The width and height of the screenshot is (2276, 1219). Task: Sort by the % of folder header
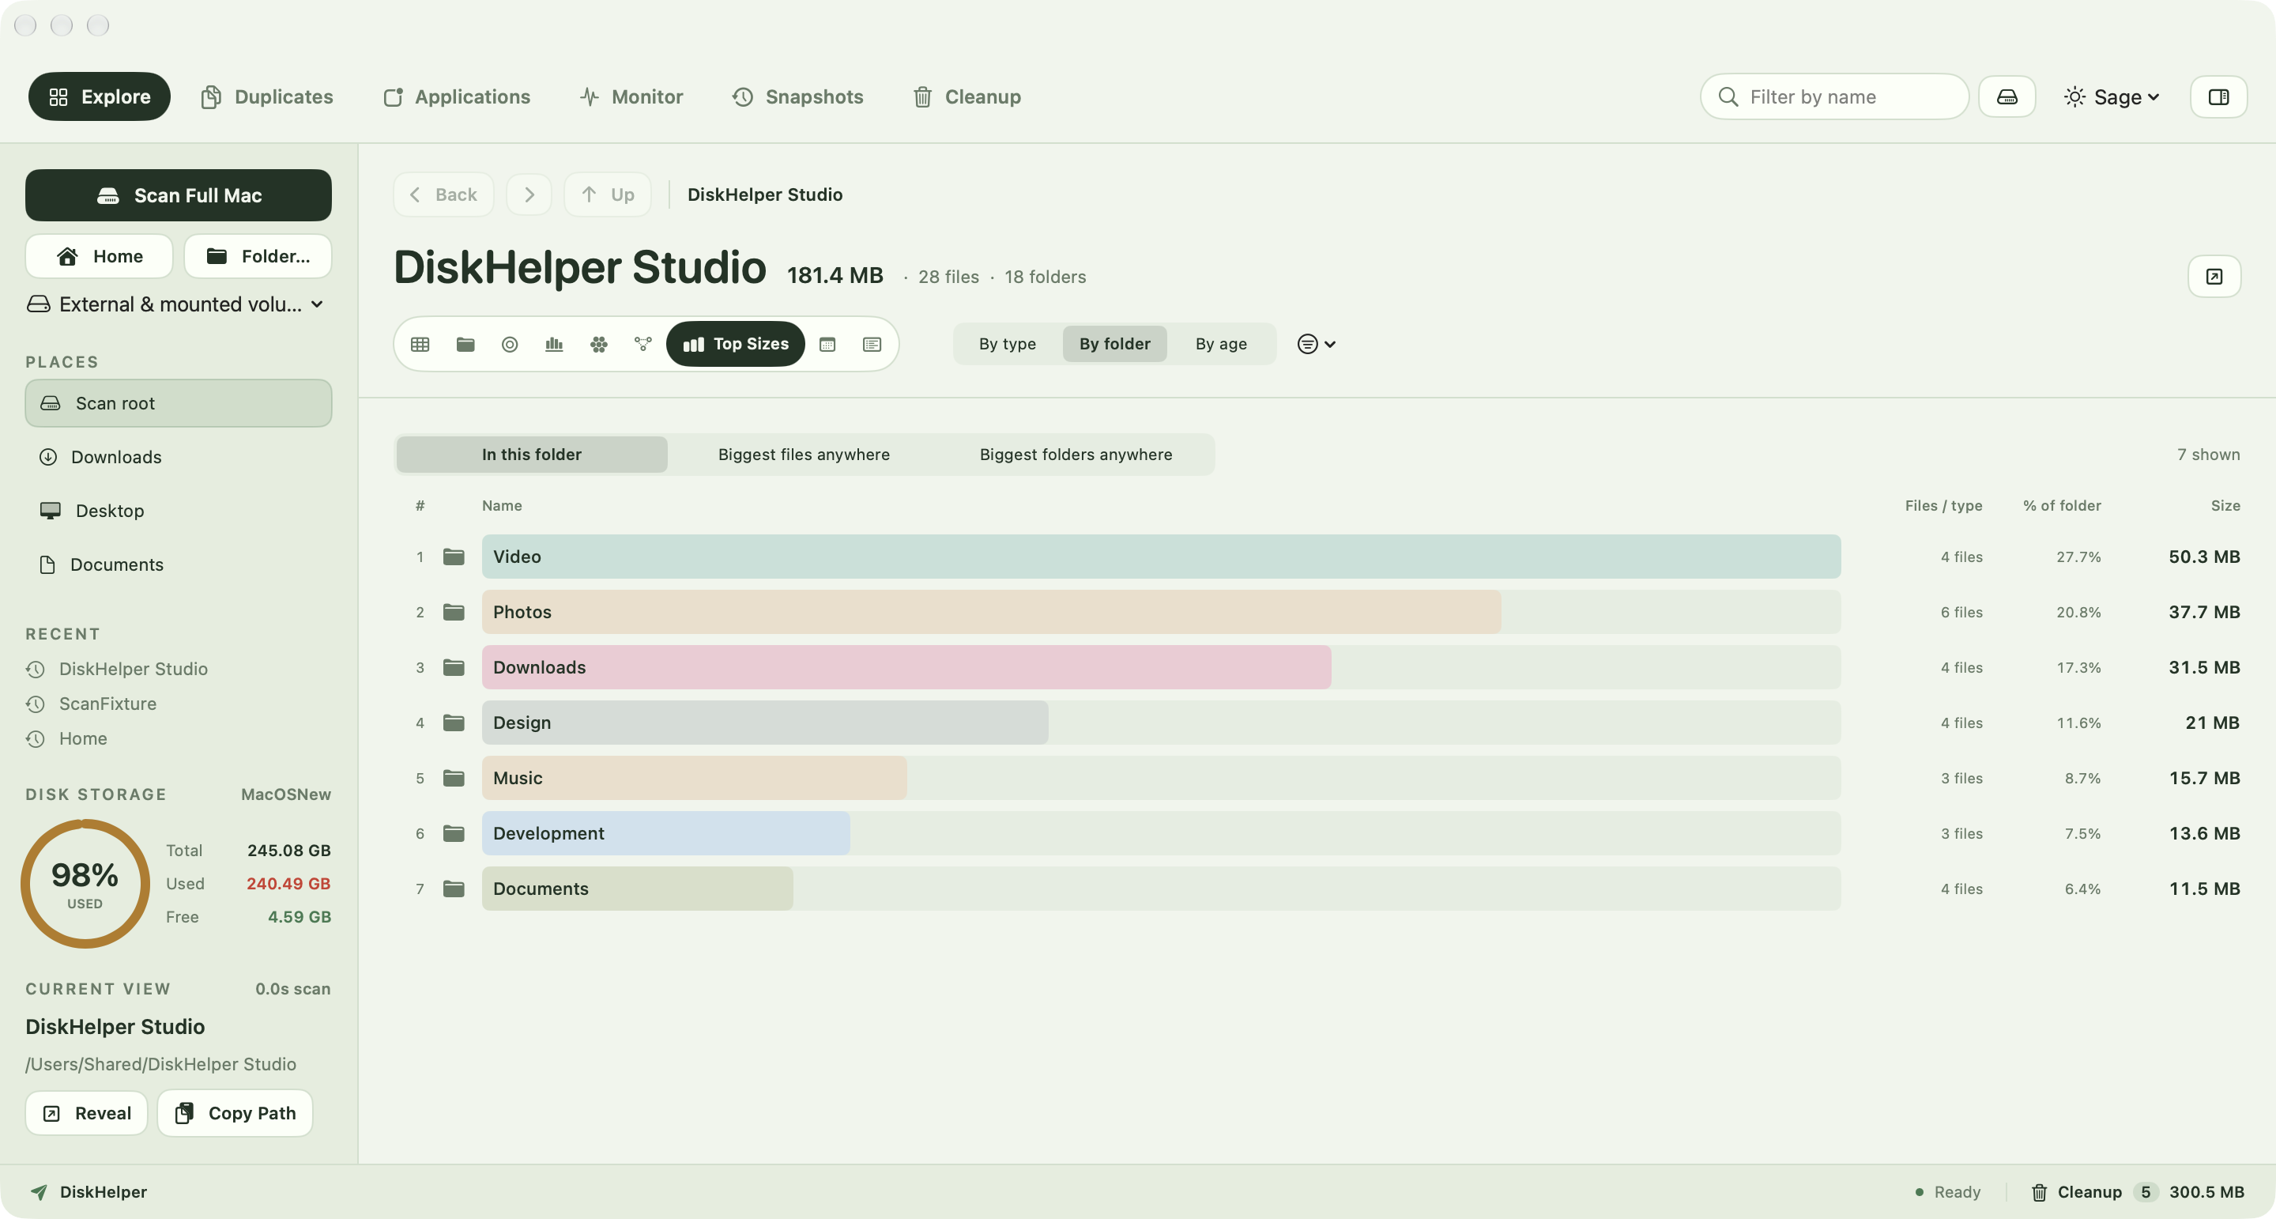pos(2061,506)
